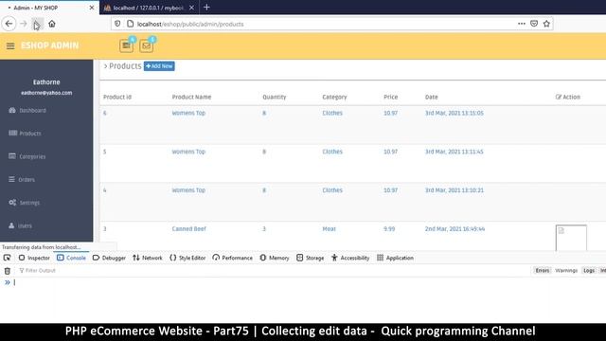Screen dimensions: 606x341
Task: Select the Admin - MY SHOP tab
Action: [x=49, y=8]
